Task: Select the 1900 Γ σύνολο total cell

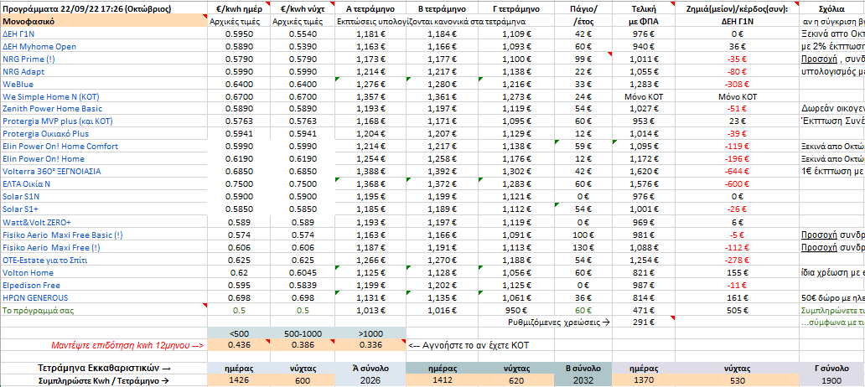Action: point(832,380)
